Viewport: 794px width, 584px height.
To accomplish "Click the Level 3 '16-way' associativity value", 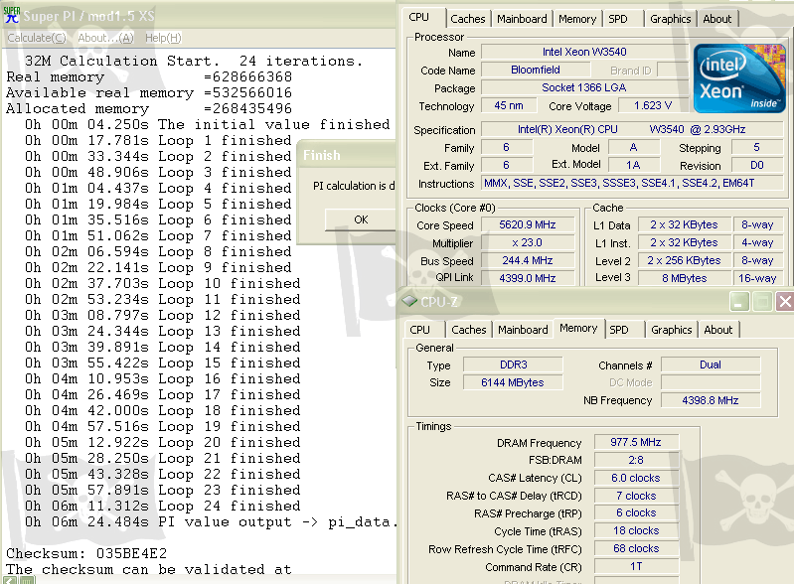I will pos(757,278).
